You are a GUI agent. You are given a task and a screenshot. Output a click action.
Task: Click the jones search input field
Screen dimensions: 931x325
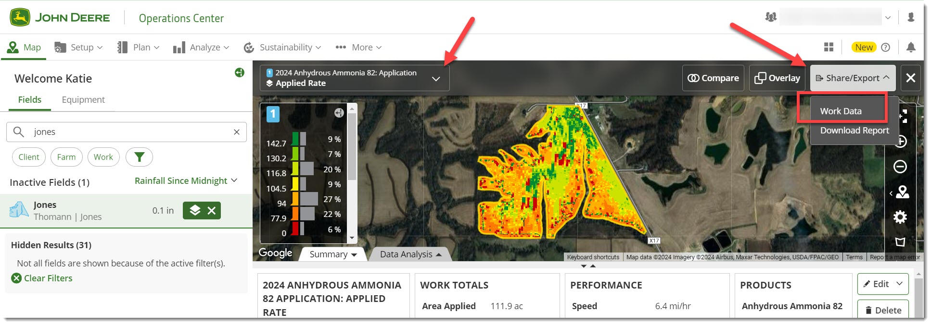point(130,132)
